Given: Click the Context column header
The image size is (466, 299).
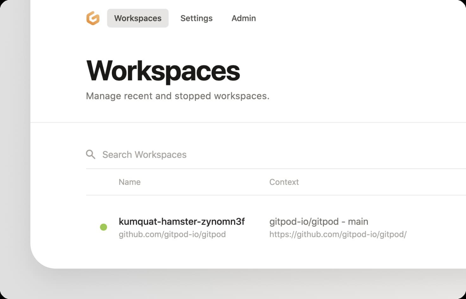Looking at the screenshot, I should 284,182.
